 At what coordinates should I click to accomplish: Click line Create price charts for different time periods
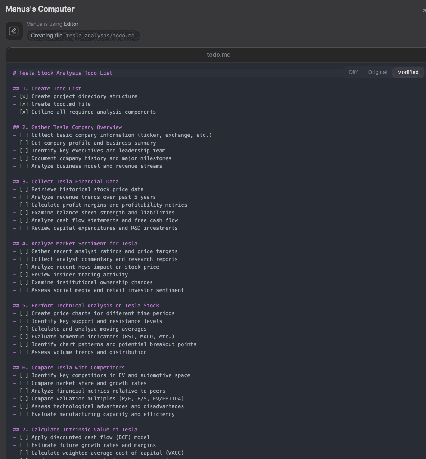[103, 313]
